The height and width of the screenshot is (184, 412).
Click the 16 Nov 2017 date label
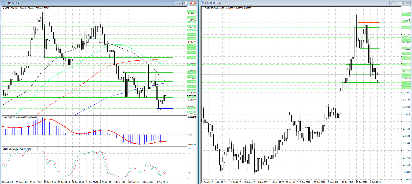[x=278, y=182]
